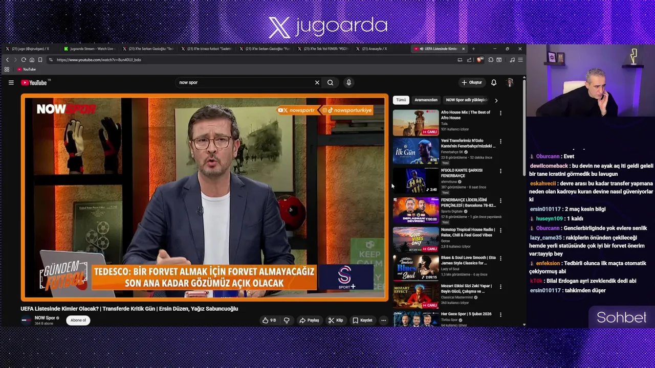Switch to the jugoarda Stream tab
Screen dimensions: 655x368
91,49
